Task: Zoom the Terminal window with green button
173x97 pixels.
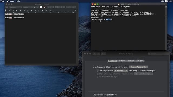Action: (x=98, y=4)
